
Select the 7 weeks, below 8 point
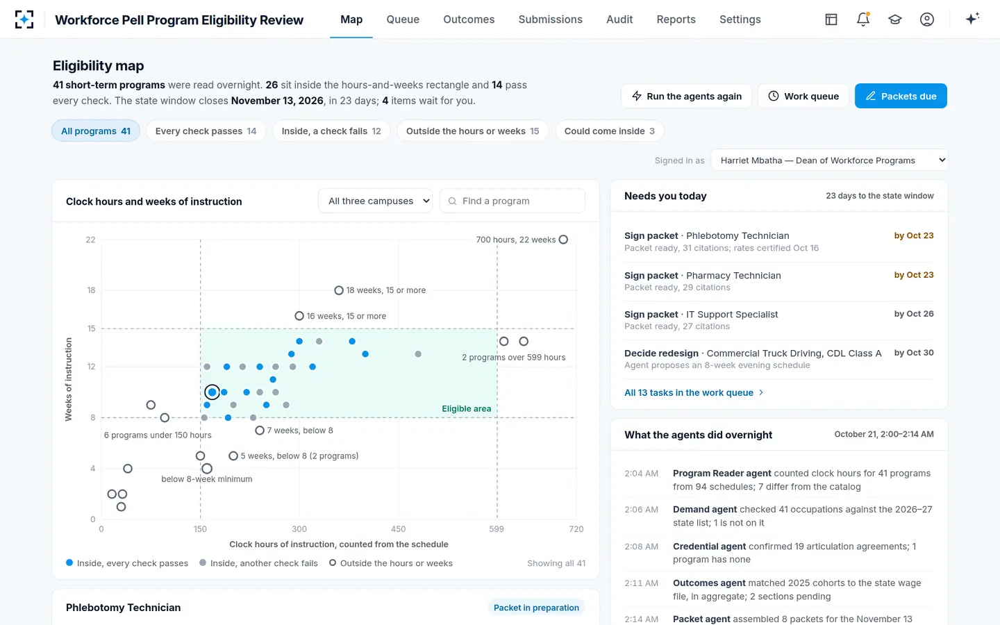(260, 431)
